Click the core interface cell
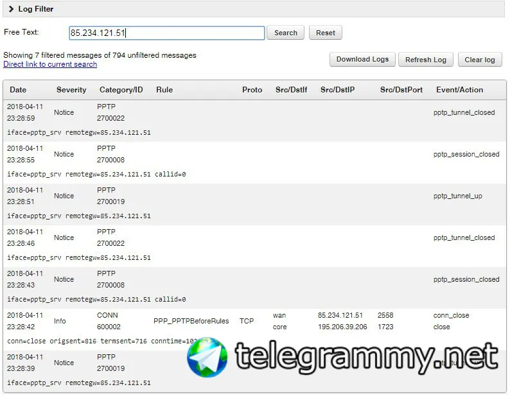 (x=279, y=327)
